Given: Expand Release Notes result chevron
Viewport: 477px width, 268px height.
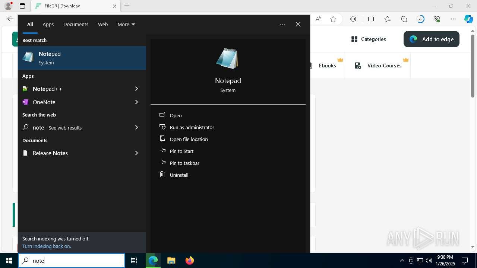Looking at the screenshot, I should (x=136, y=153).
